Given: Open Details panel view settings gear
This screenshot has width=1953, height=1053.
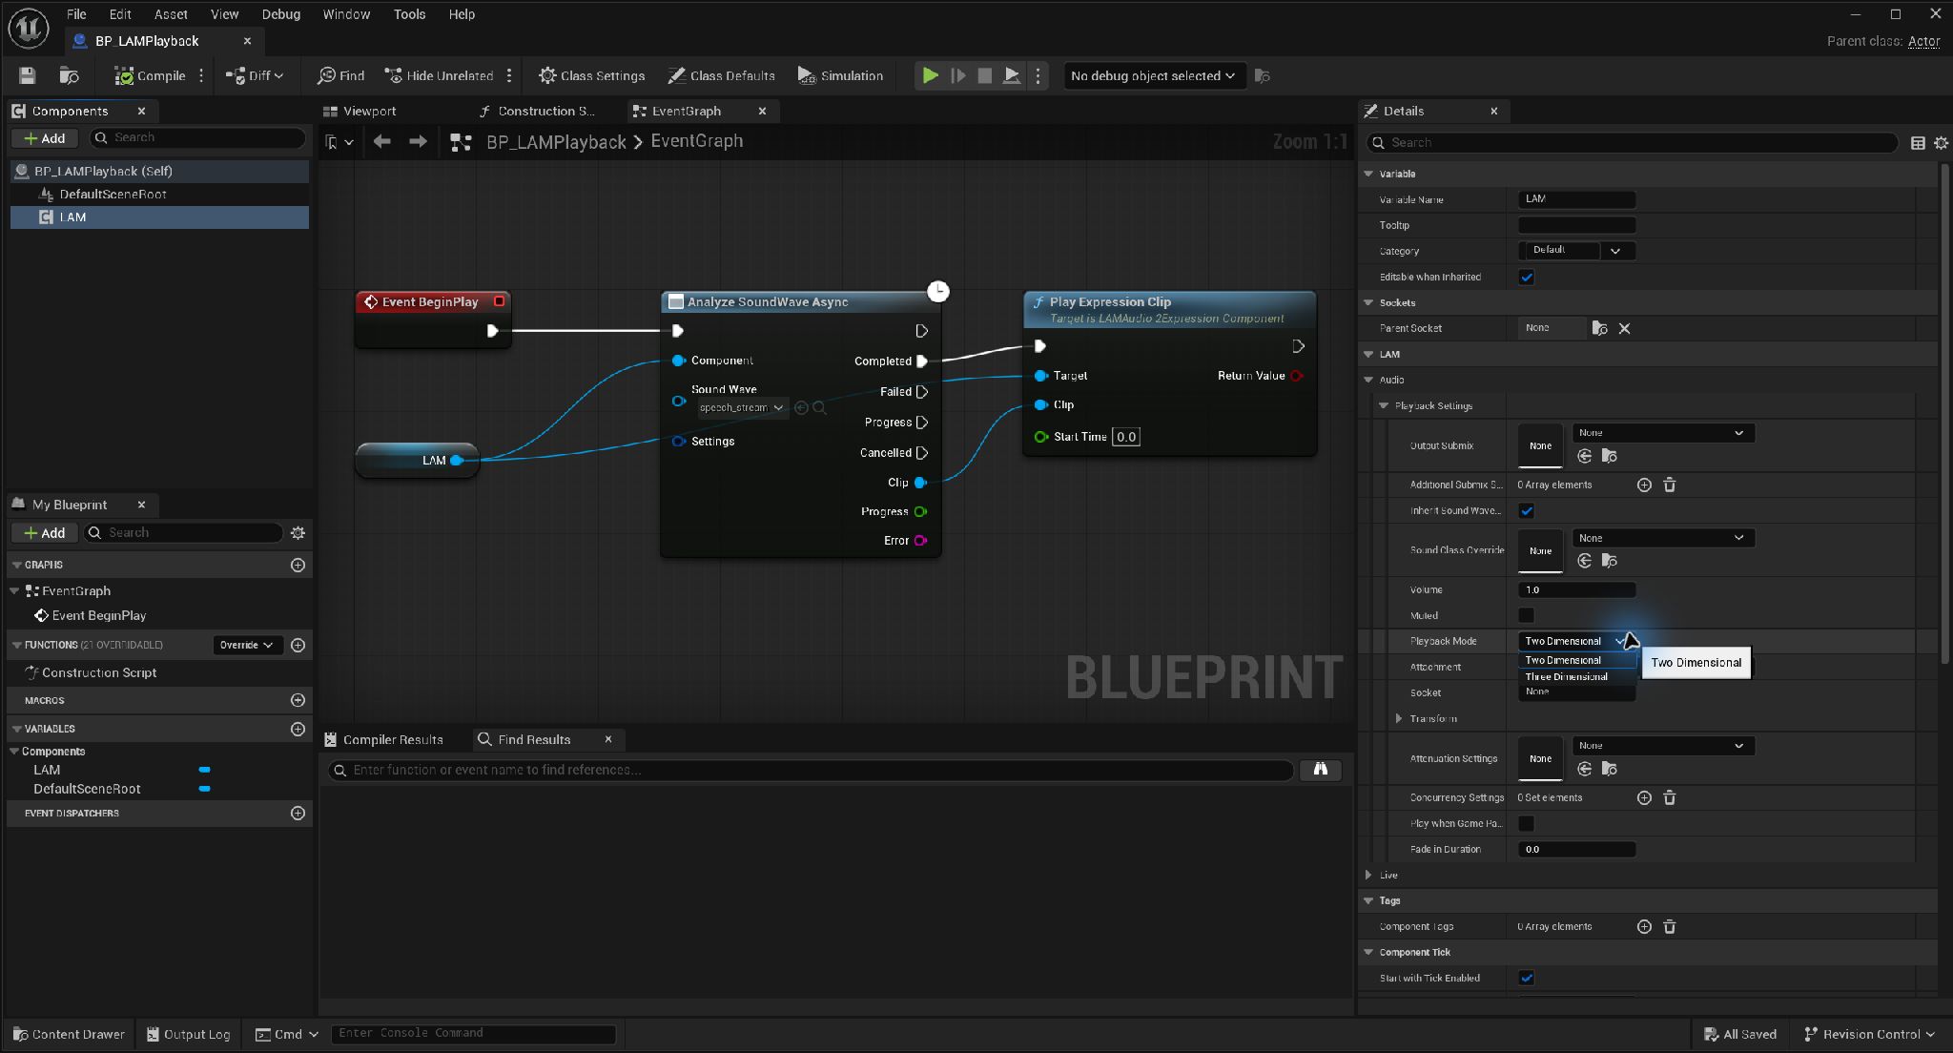Looking at the screenshot, I should coord(1941,142).
